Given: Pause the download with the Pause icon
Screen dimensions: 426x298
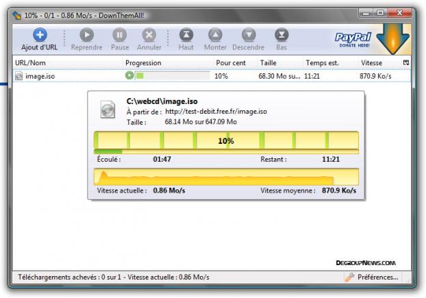Looking at the screenshot, I should click(119, 39).
